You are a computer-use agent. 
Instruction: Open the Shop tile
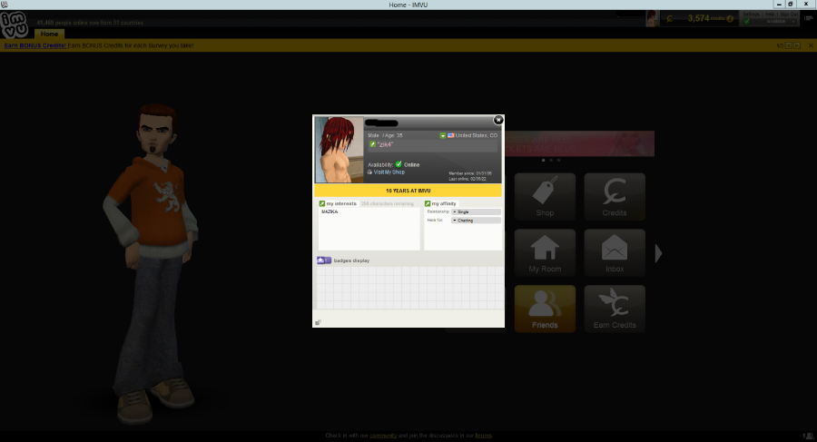point(545,197)
